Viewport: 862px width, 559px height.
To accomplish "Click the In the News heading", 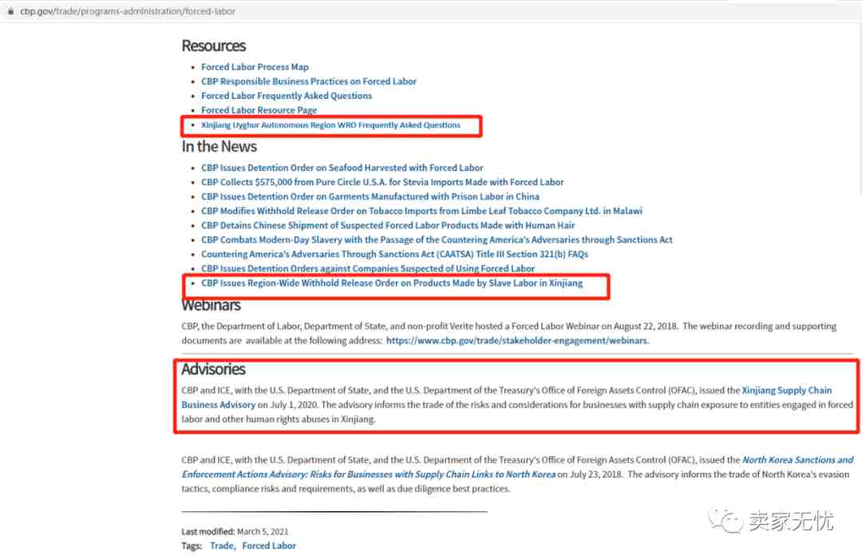I will point(219,146).
